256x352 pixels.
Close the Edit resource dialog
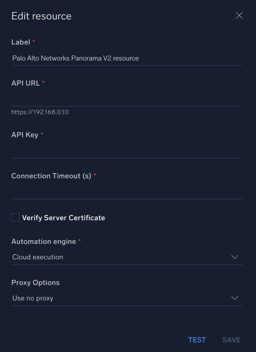click(x=239, y=16)
